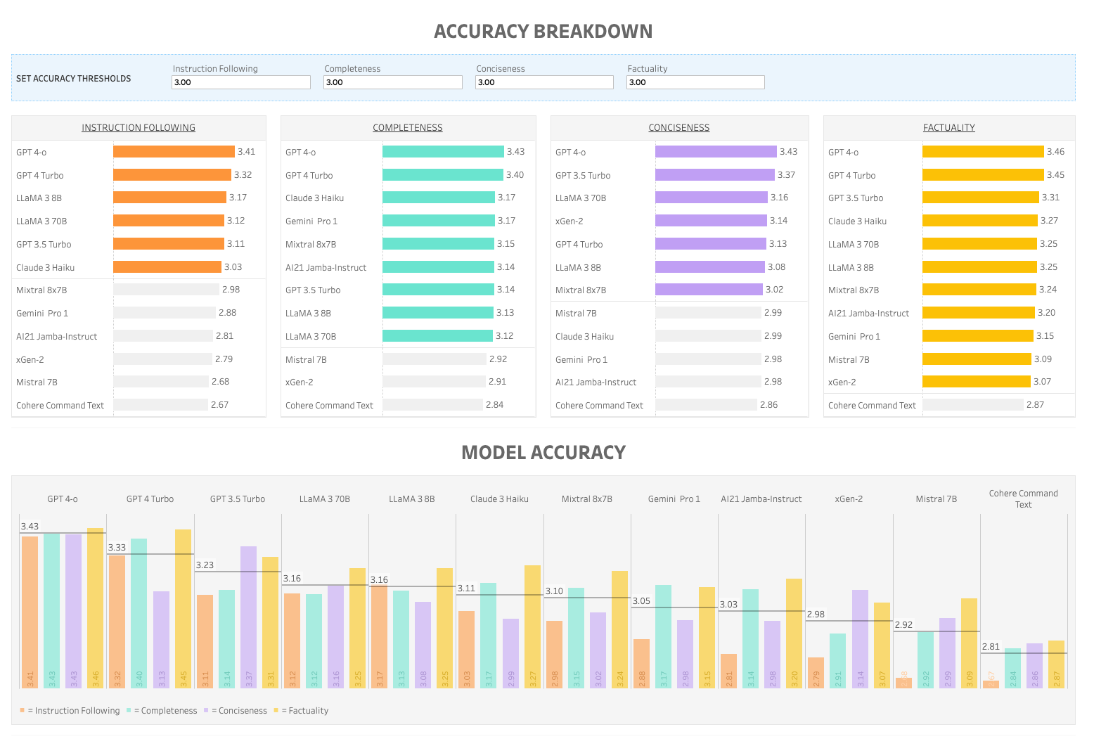Viewport: 1094px width, 746px height.
Task: Click the COMPLETENESS panel header
Action: [x=408, y=128]
